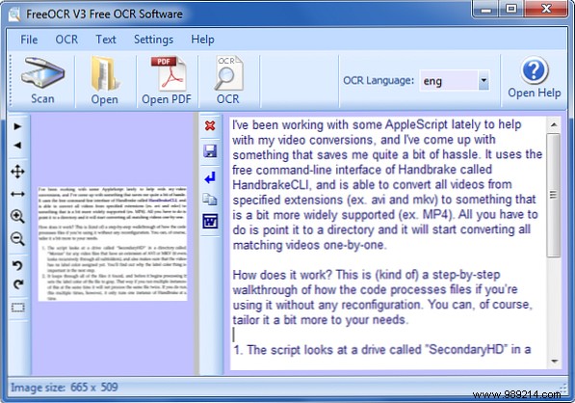Open the File menu
This screenshot has height=403, width=575.
click(29, 40)
